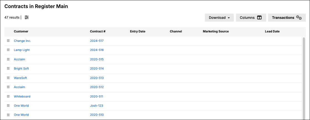Click the vertical table scrollbar
This screenshot has width=310, height=120.
tap(304, 78)
